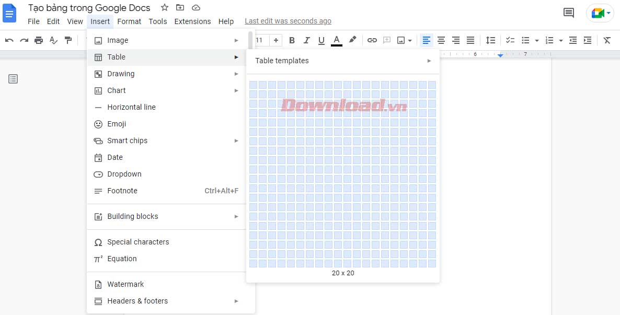The width and height of the screenshot is (620, 315).
Task: Select the highlight (paint) tool
Action: click(x=352, y=40)
